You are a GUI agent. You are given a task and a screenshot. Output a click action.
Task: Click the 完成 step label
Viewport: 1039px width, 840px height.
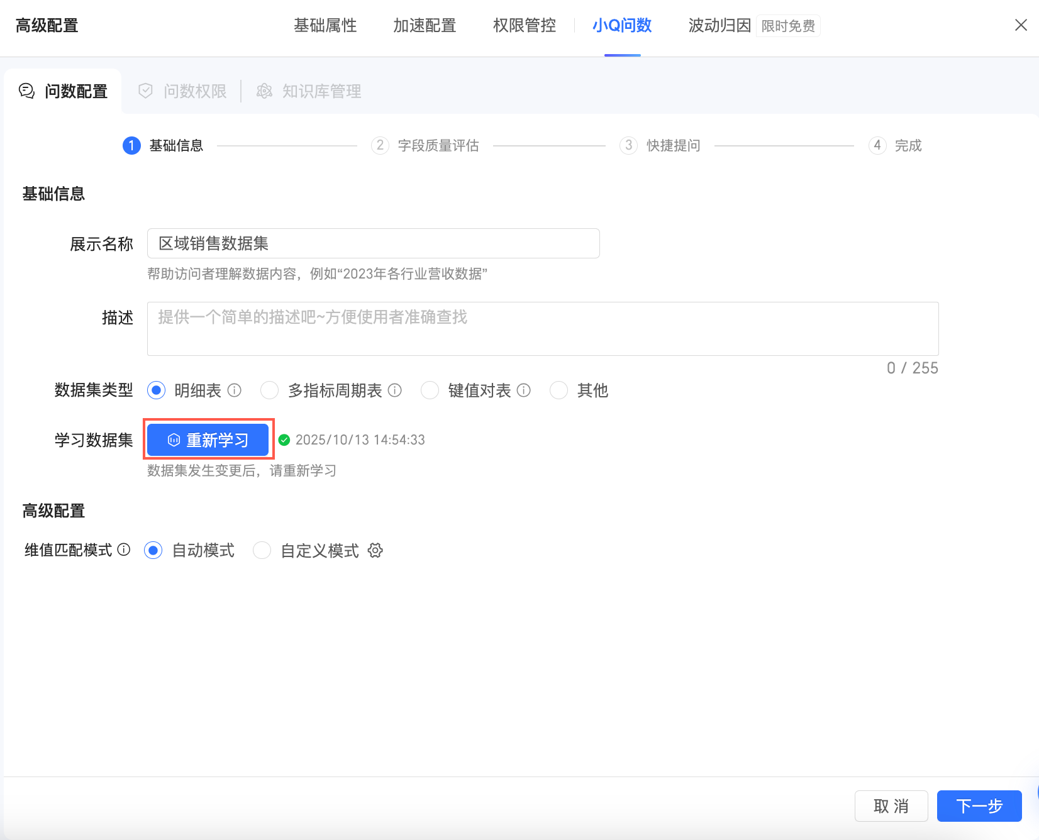tap(908, 146)
